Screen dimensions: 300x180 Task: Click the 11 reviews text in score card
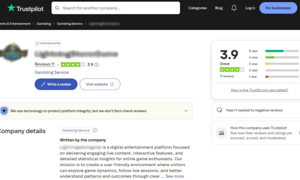227,76
